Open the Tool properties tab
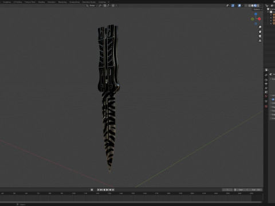The image size is (275, 206). 266,75
